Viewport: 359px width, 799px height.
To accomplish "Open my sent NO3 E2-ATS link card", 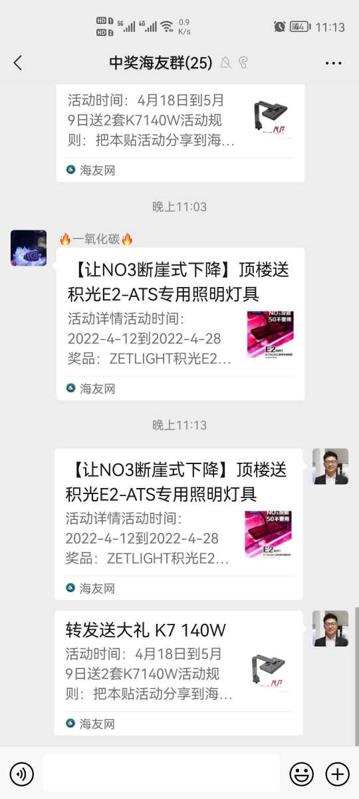I will 178,524.
